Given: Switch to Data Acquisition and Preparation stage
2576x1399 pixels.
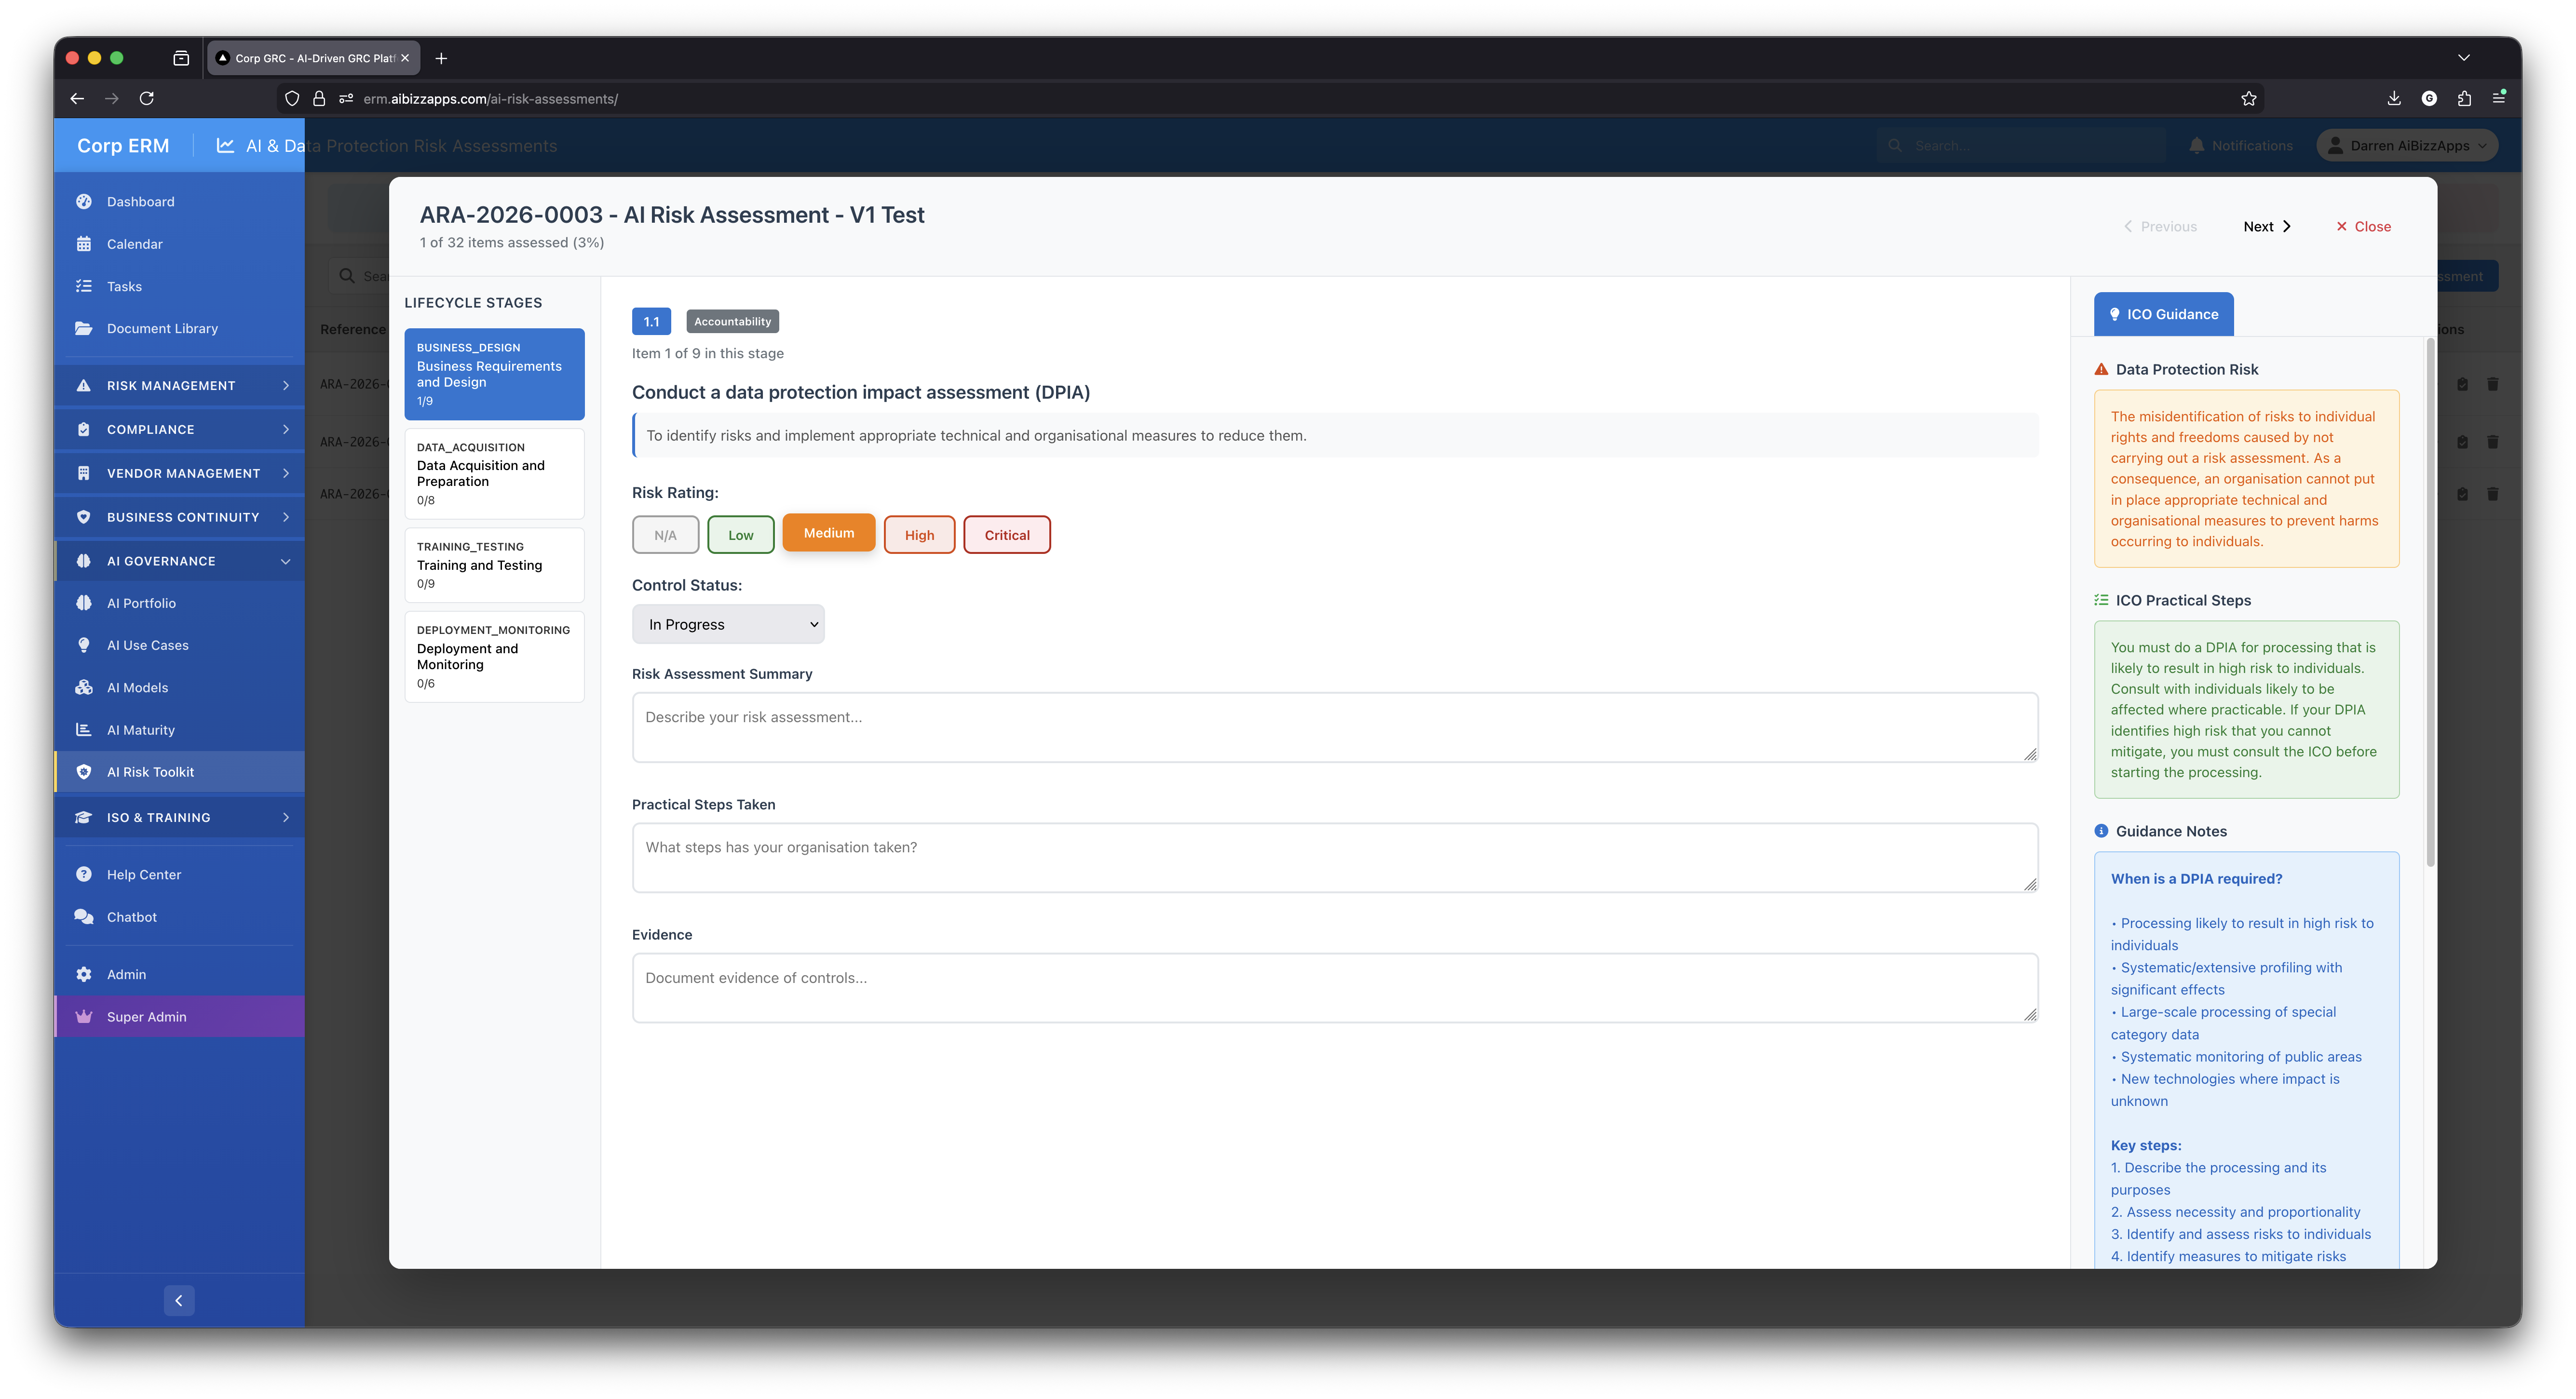Looking at the screenshot, I should (x=494, y=473).
